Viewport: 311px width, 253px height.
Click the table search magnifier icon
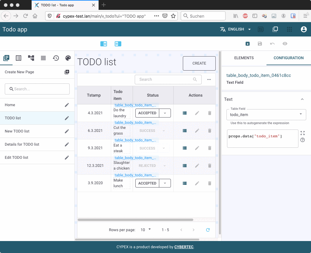click(195, 80)
